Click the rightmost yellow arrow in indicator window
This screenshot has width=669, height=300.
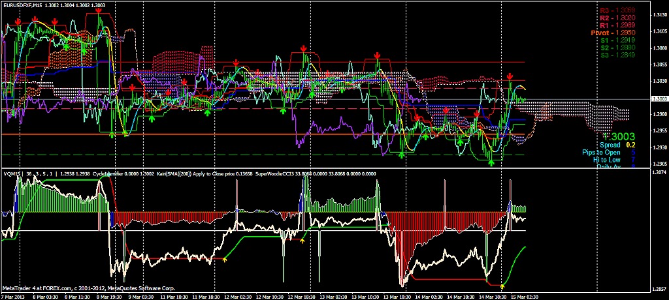pyautogui.click(x=502, y=286)
